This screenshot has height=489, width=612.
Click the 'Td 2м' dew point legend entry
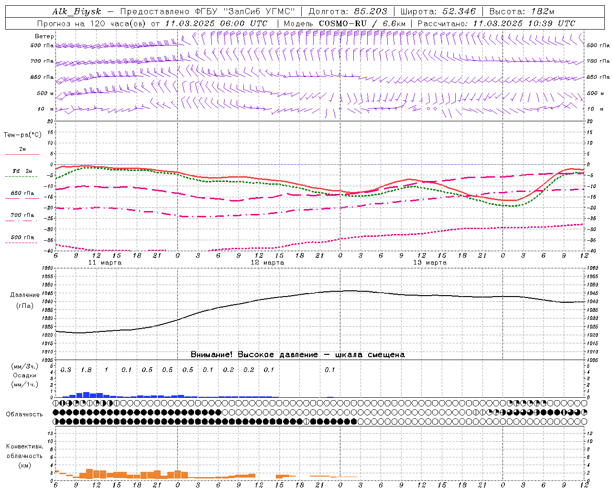pyautogui.click(x=22, y=171)
